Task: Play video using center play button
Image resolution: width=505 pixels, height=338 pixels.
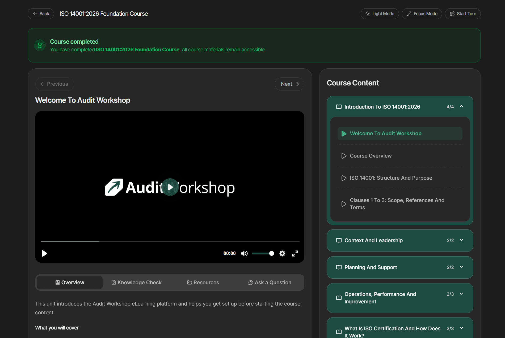Action: (170, 187)
